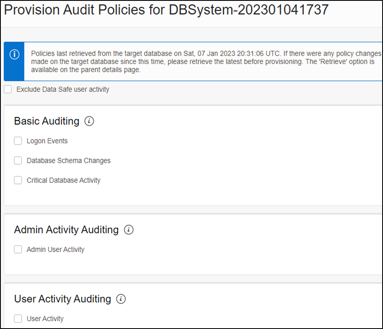Check Exclude Data Safe user activity
Viewport: 383px width, 329px height.
click(x=8, y=89)
